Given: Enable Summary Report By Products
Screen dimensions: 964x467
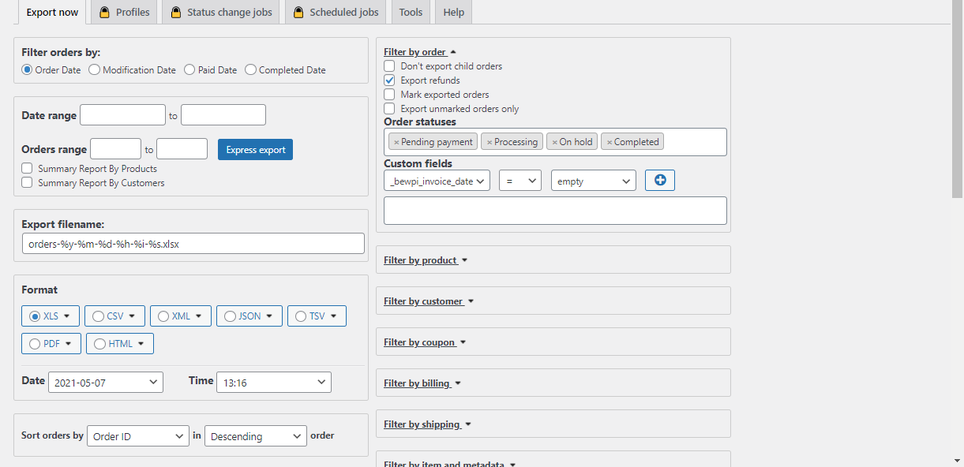Looking at the screenshot, I should coord(27,168).
